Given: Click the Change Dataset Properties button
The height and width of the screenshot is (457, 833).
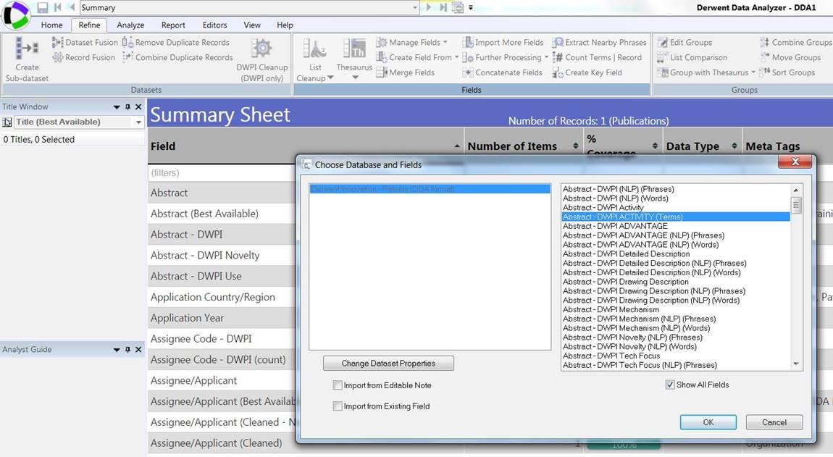Looking at the screenshot, I should [x=388, y=363].
